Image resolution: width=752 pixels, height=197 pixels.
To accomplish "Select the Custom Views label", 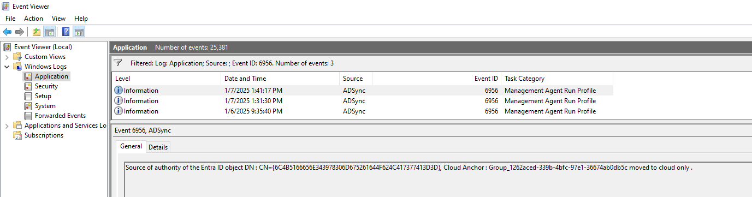I will click(45, 57).
